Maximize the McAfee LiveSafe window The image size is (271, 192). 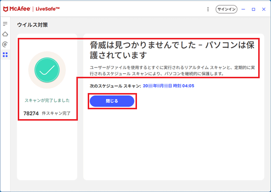point(253,9)
